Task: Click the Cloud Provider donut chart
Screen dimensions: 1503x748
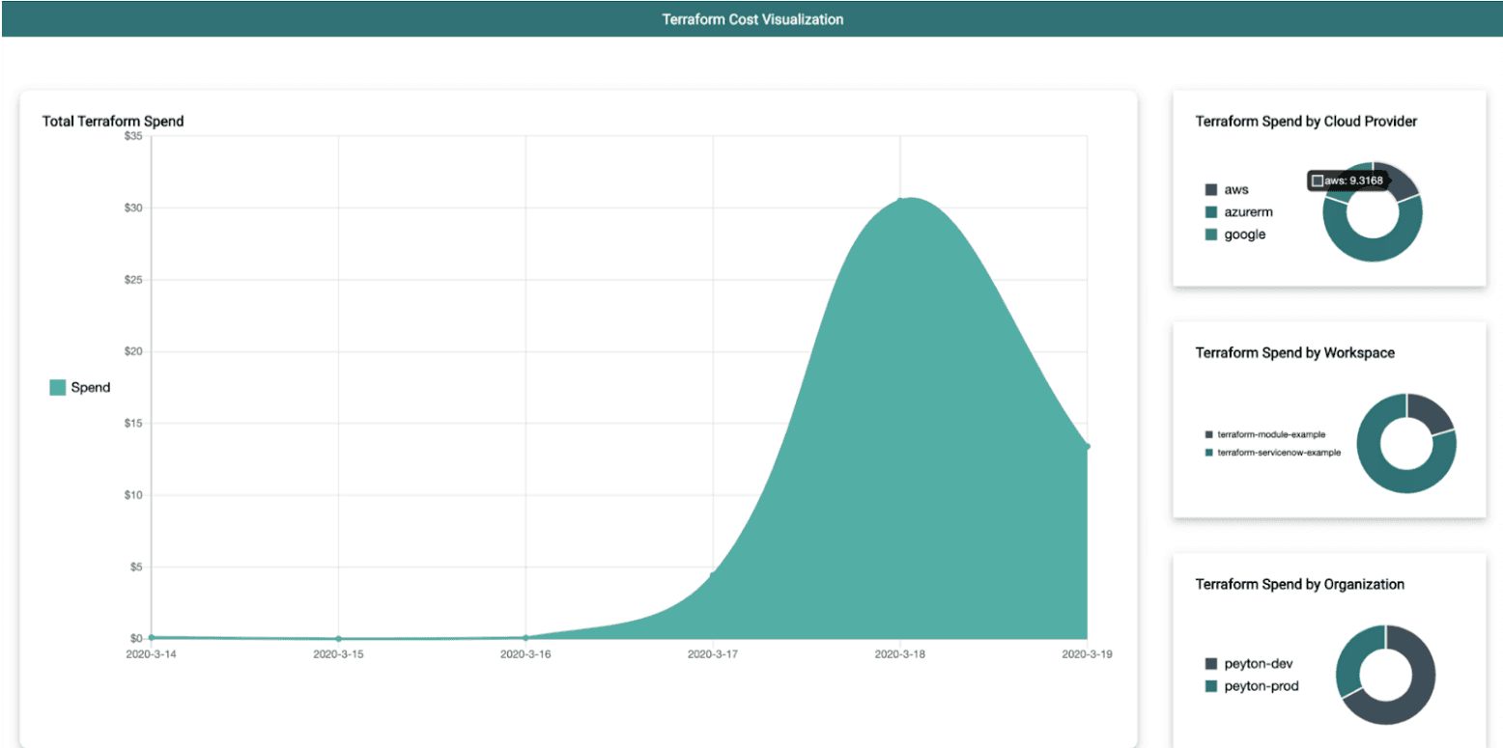Action: tap(1373, 211)
